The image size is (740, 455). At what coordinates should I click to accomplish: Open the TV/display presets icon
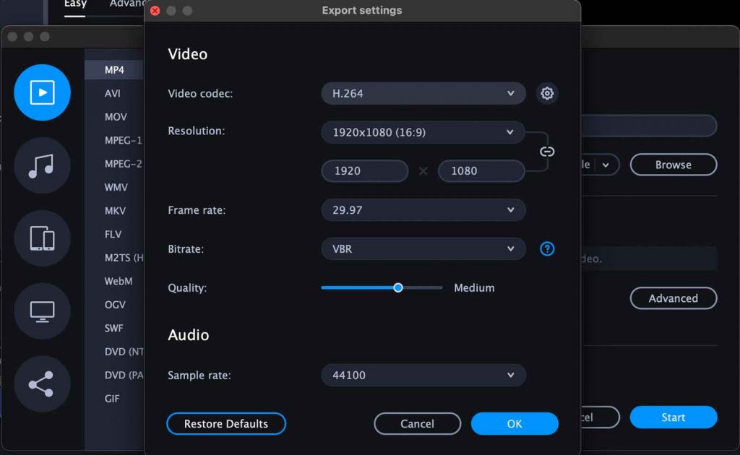pos(41,311)
